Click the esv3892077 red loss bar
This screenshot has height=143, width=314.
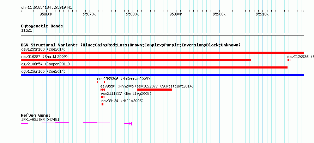point(155,90)
